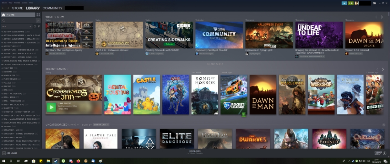The height and width of the screenshot is (164, 390).
Task: Select LIBRARY tab
Action: [x=33, y=8]
